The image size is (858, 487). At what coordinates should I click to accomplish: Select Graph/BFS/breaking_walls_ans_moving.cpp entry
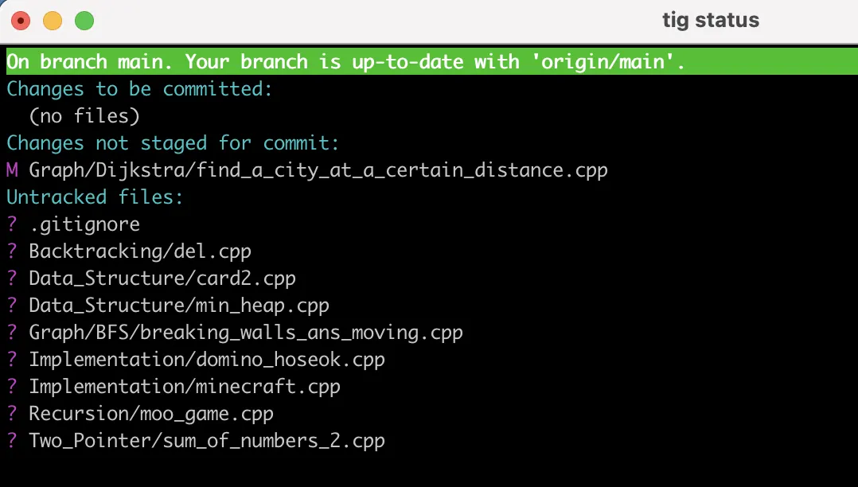pos(246,332)
